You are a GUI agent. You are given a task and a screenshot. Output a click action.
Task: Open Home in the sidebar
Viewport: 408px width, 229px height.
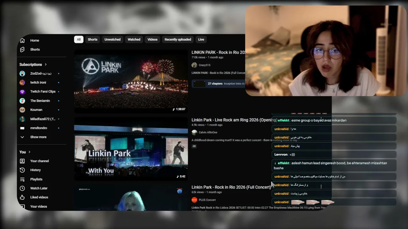click(x=35, y=40)
